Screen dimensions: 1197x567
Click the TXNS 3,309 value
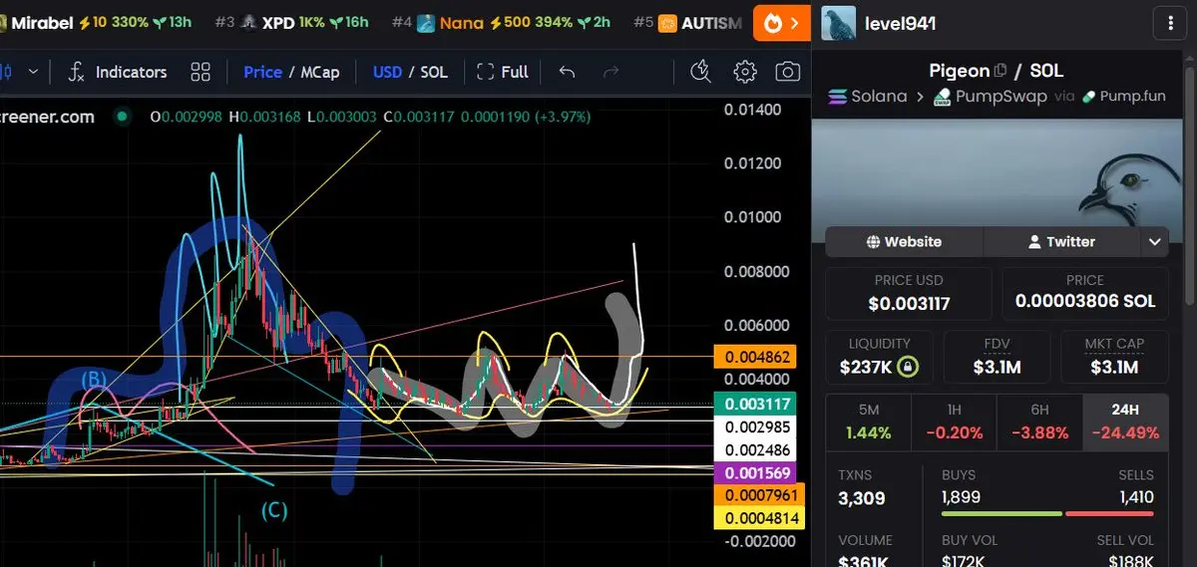pyautogui.click(x=862, y=498)
